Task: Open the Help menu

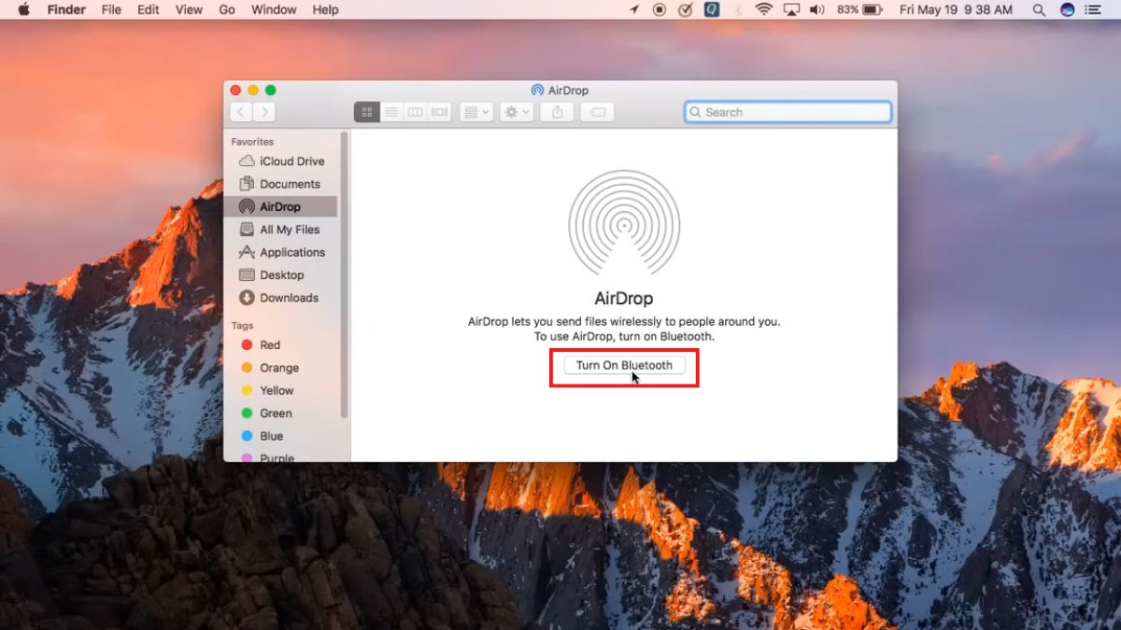Action: pyautogui.click(x=325, y=9)
